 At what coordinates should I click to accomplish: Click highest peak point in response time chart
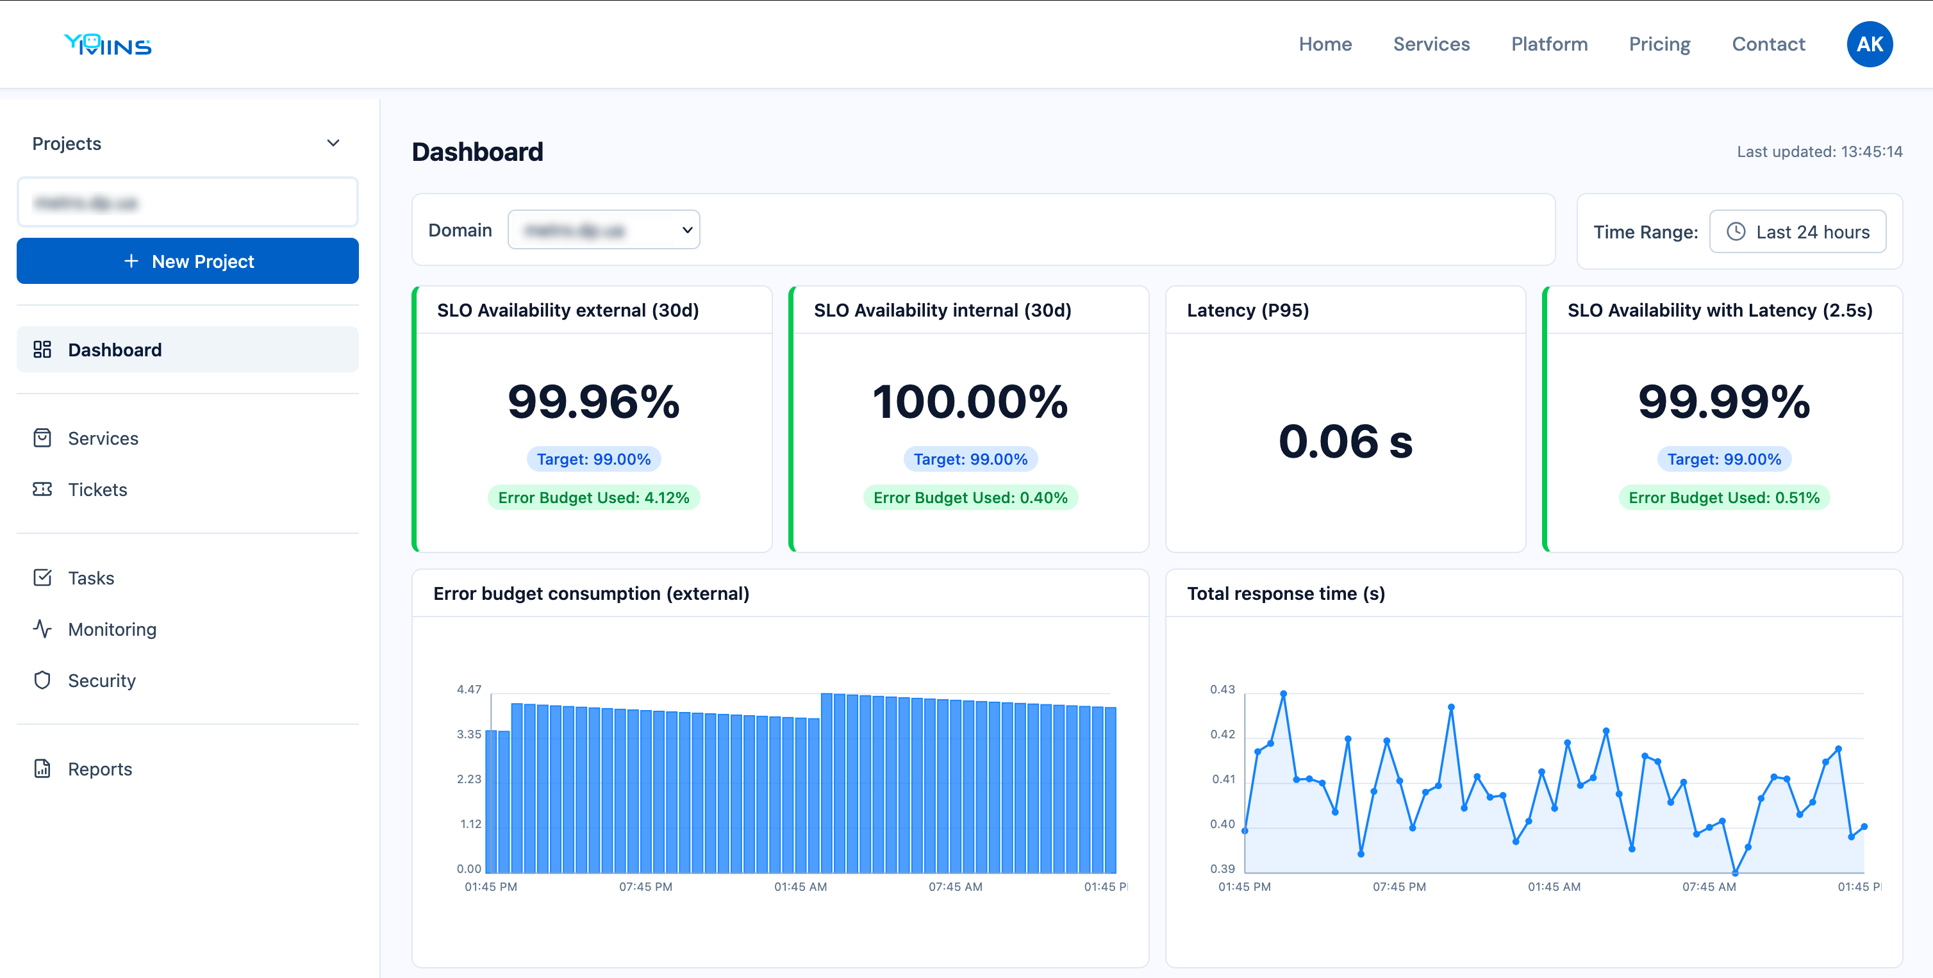[1283, 694]
